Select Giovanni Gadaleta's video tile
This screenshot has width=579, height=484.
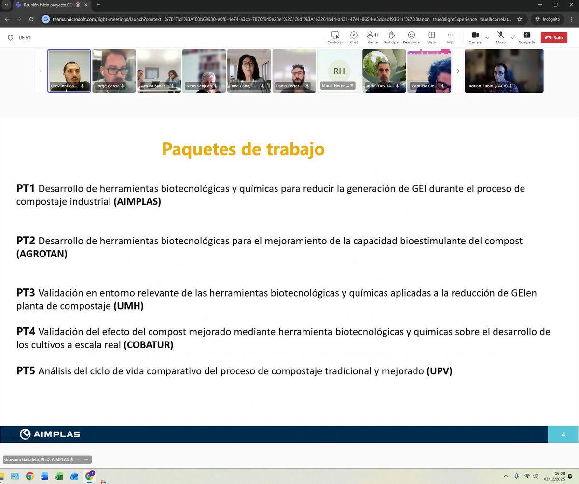click(69, 71)
